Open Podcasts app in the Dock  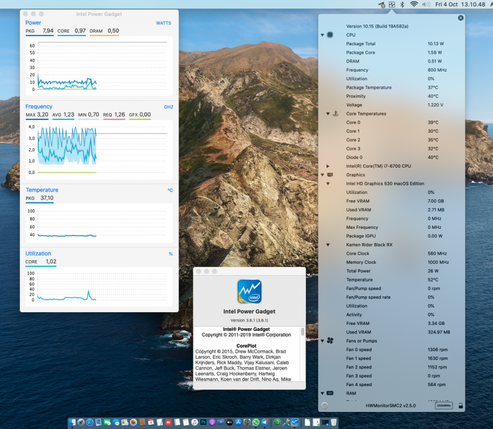point(212,422)
